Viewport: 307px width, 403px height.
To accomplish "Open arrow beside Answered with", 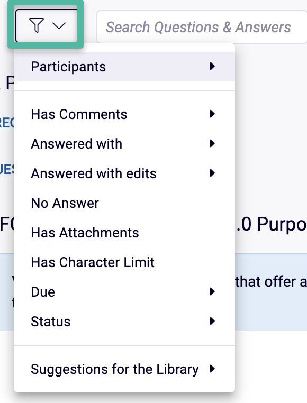I will tap(212, 143).
